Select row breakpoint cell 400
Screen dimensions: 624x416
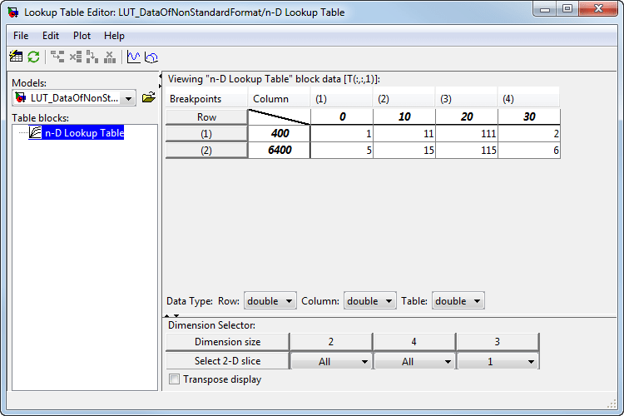pyautogui.click(x=280, y=133)
